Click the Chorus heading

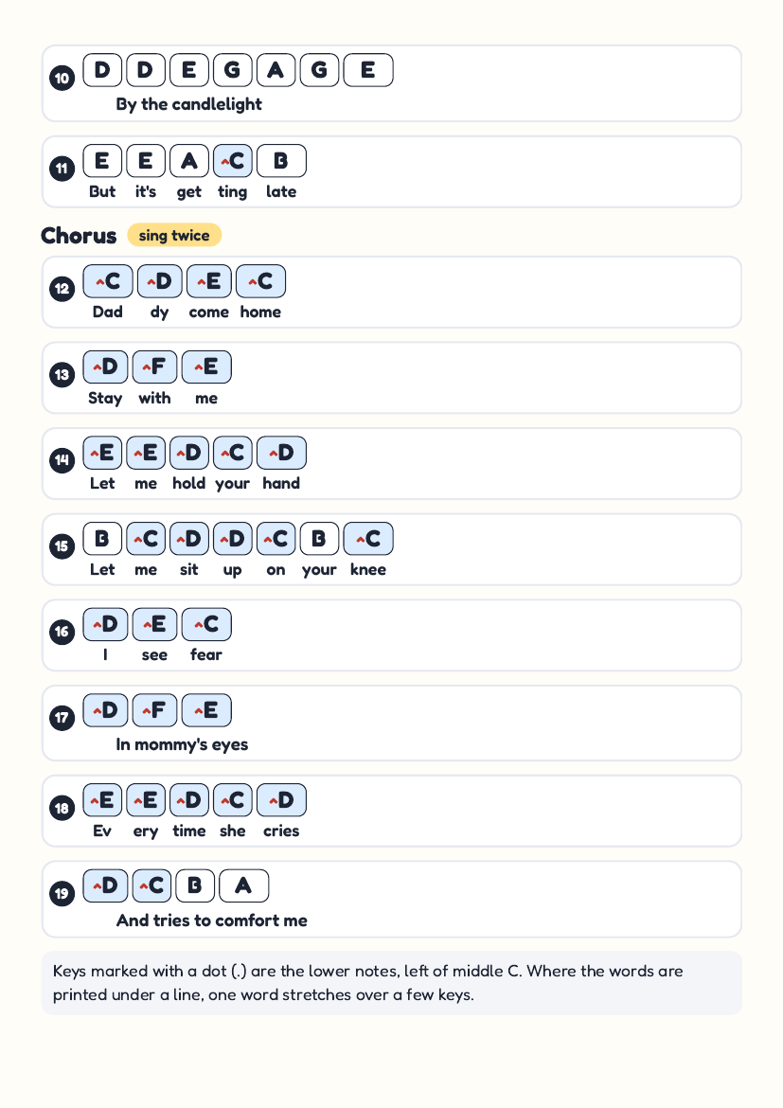click(x=79, y=235)
